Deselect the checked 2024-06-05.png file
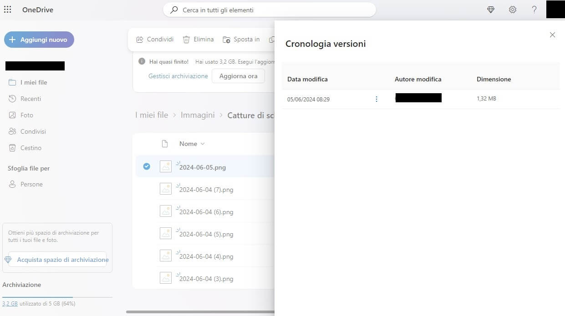Screen dimensions: 565x316 [146, 166]
